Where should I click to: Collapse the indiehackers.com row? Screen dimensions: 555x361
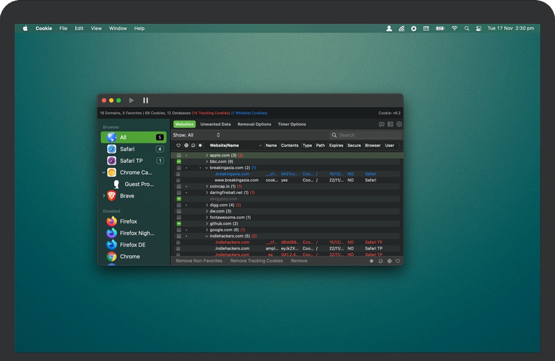207,236
